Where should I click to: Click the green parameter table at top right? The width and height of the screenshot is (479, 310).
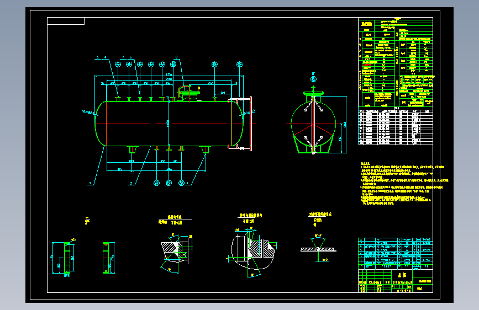[396, 62]
